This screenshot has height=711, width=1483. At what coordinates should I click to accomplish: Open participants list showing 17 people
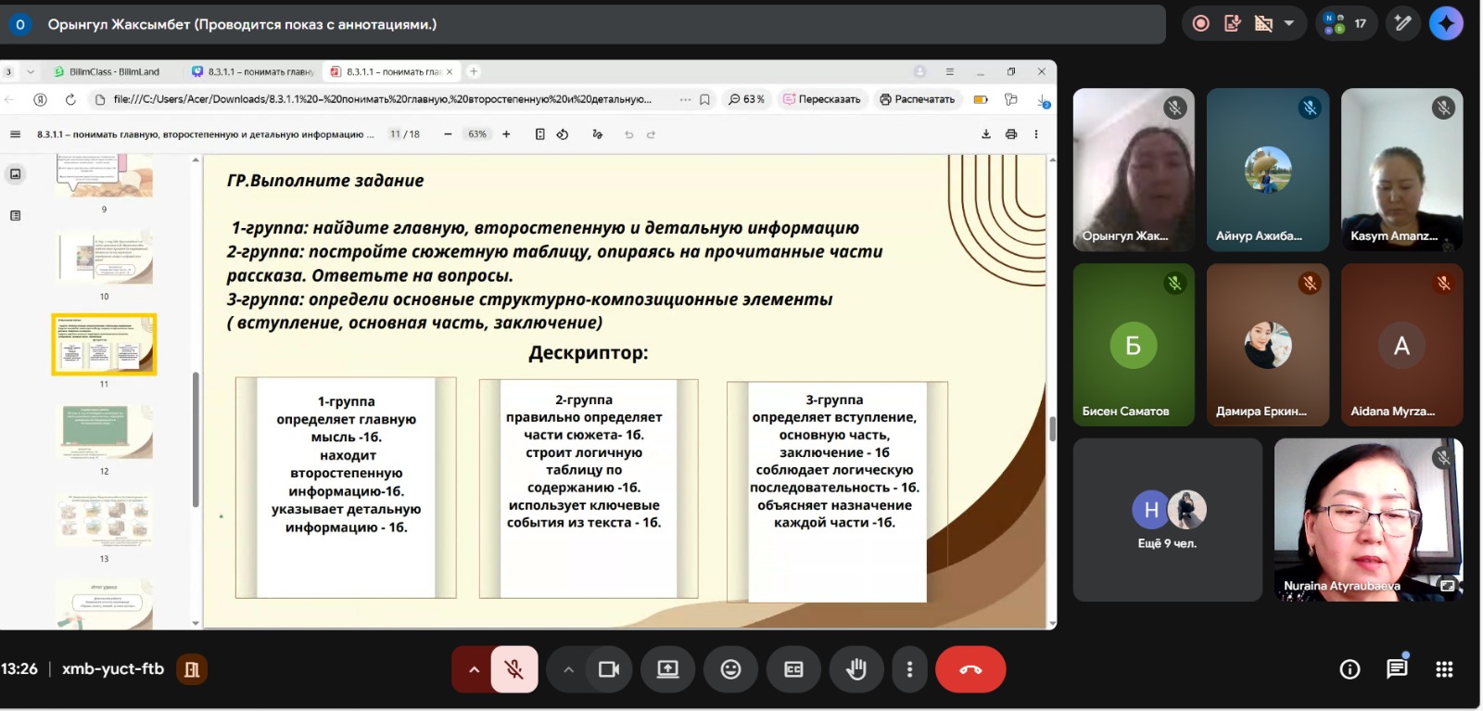1346,23
